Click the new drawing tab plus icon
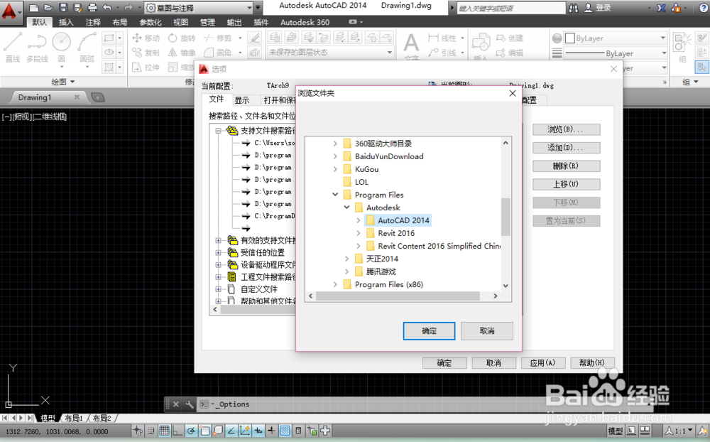 tap(97, 97)
